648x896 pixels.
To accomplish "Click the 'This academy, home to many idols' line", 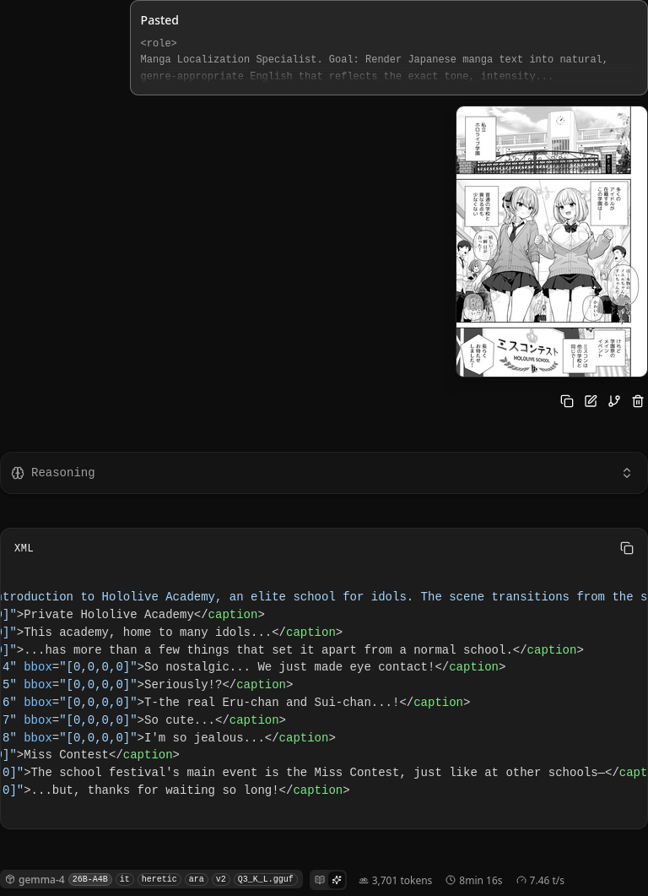I will pyautogui.click(x=171, y=632).
